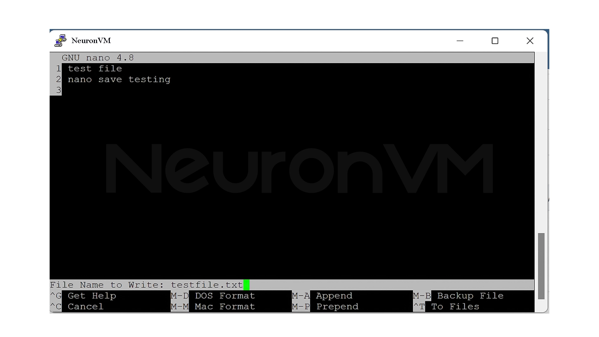Select line 1 containing 'test file'

pyautogui.click(x=95, y=68)
